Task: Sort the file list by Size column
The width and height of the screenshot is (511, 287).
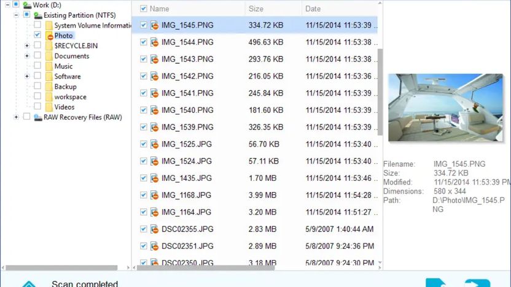Action: (256, 9)
